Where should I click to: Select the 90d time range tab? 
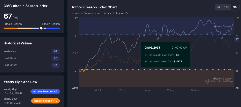(x=235, y=7)
